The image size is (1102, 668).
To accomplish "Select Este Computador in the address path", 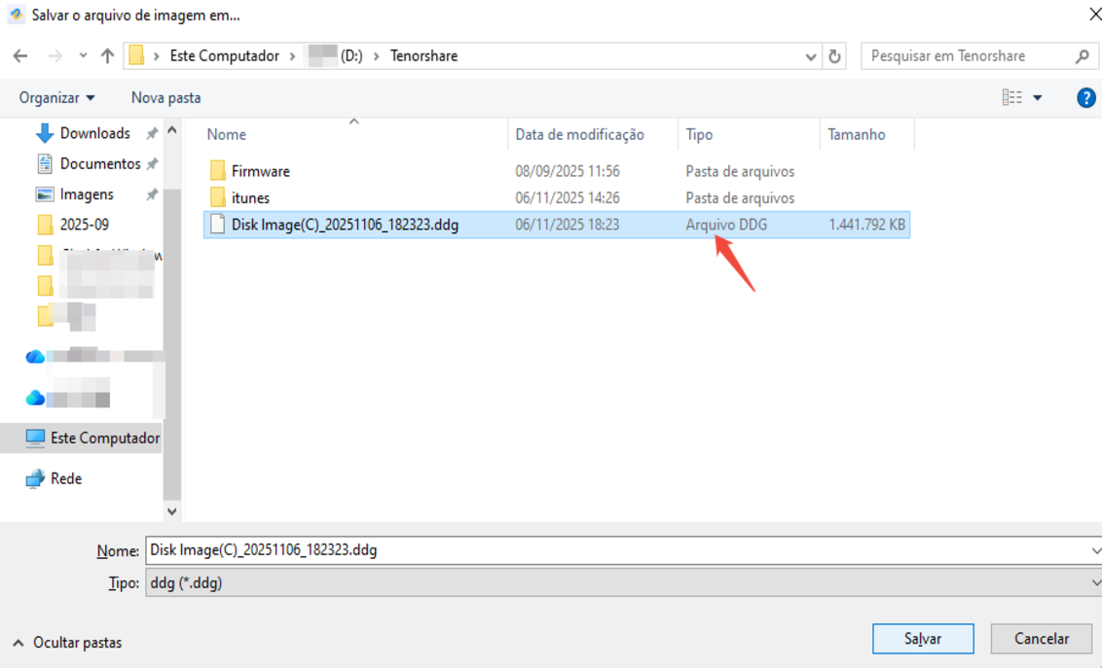I will 224,56.
